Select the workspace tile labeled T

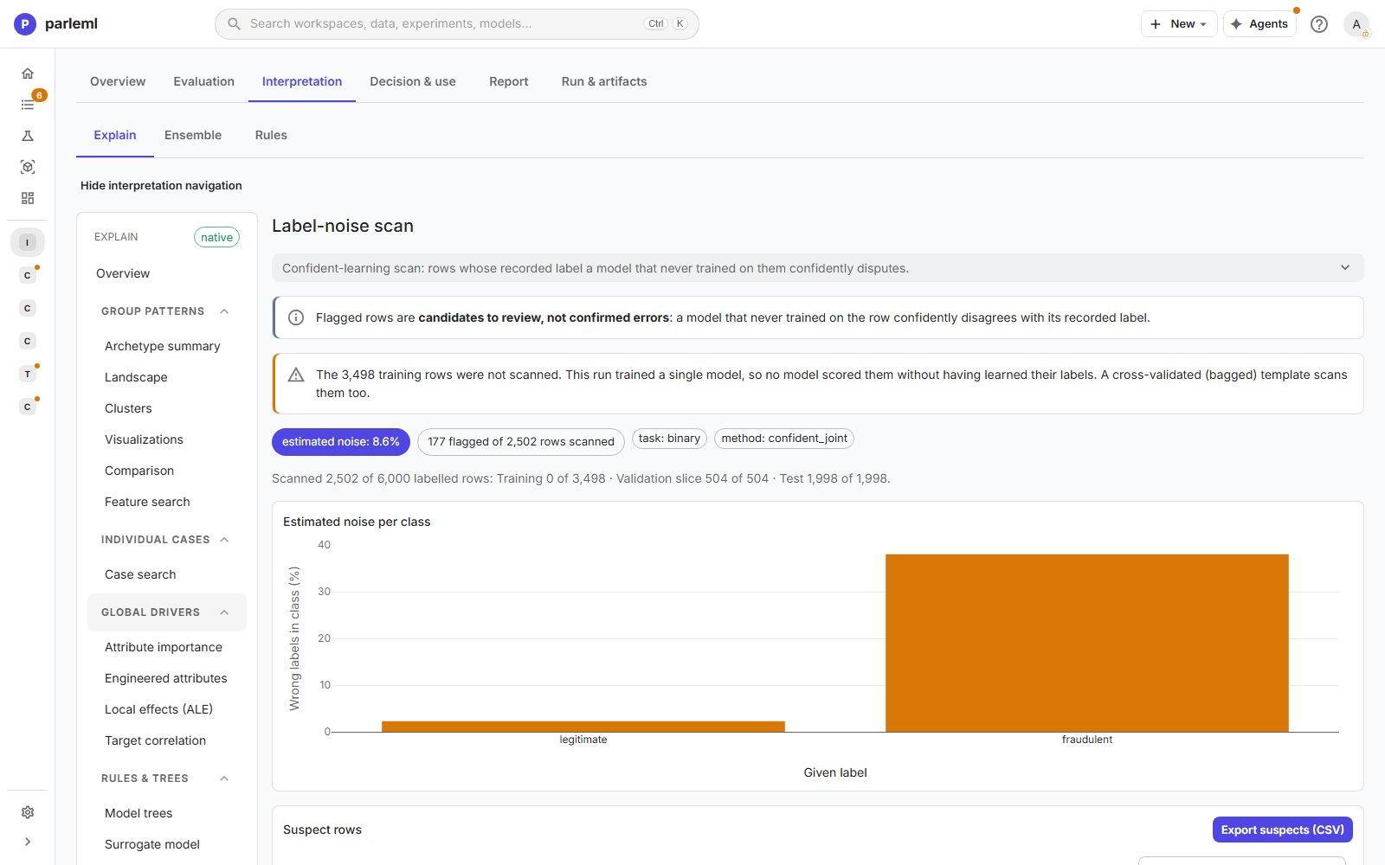click(28, 374)
